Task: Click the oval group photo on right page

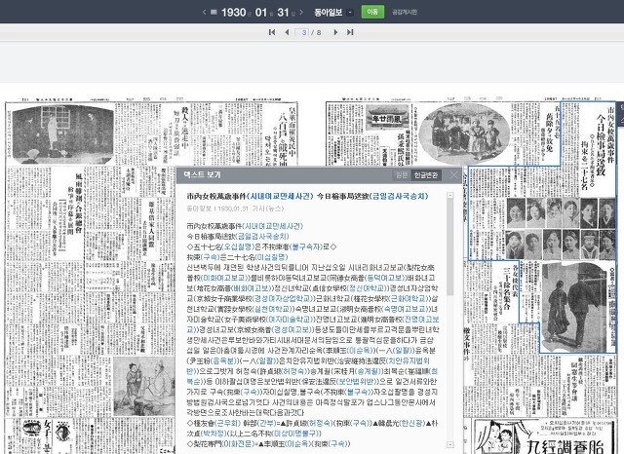Action: pos(464,133)
